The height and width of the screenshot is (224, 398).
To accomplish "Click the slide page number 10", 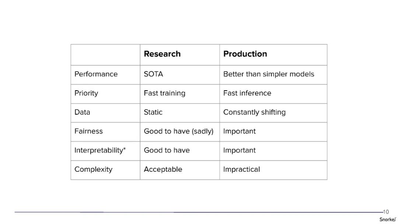I will pyautogui.click(x=386, y=212).
